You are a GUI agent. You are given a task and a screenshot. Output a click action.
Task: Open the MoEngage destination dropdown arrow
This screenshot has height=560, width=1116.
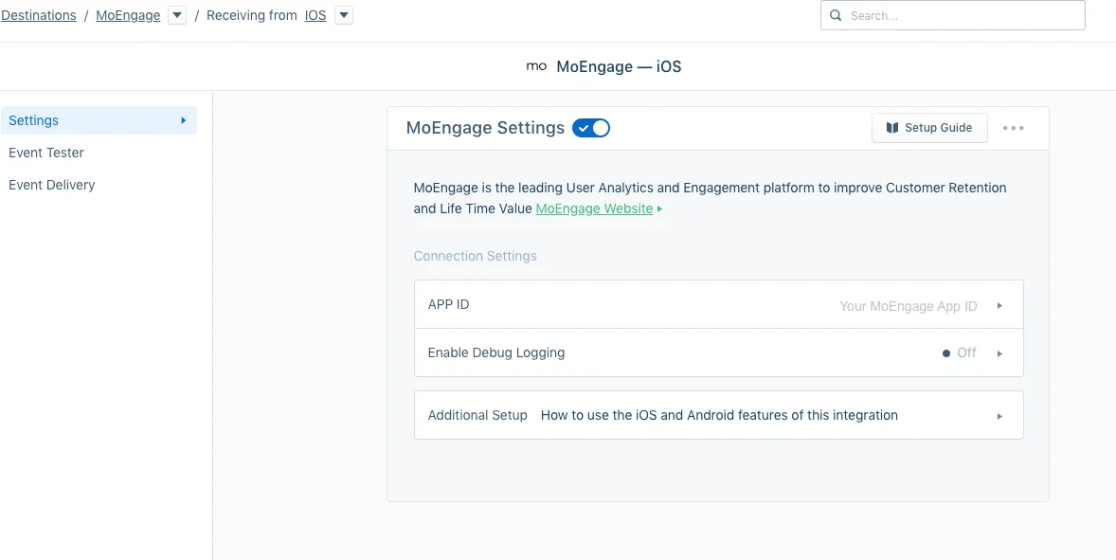coord(177,16)
